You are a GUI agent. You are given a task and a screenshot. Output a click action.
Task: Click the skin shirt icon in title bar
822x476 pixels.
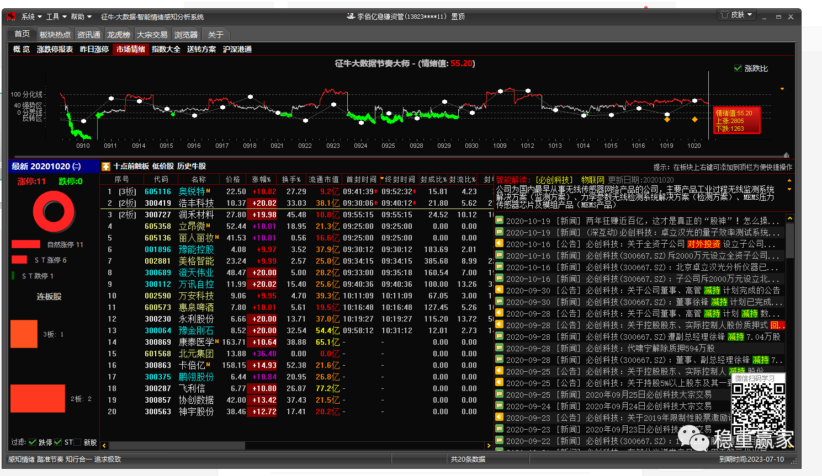coord(724,15)
